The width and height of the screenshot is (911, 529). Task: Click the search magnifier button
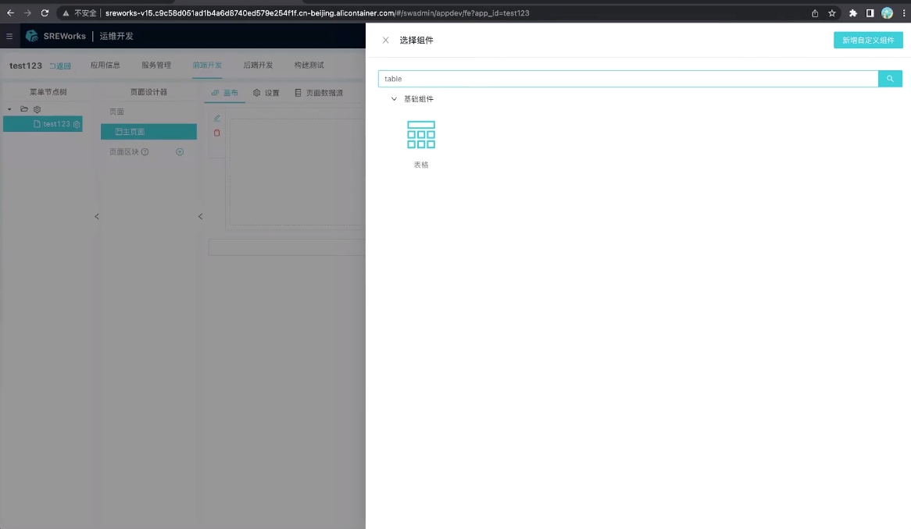(x=890, y=79)
